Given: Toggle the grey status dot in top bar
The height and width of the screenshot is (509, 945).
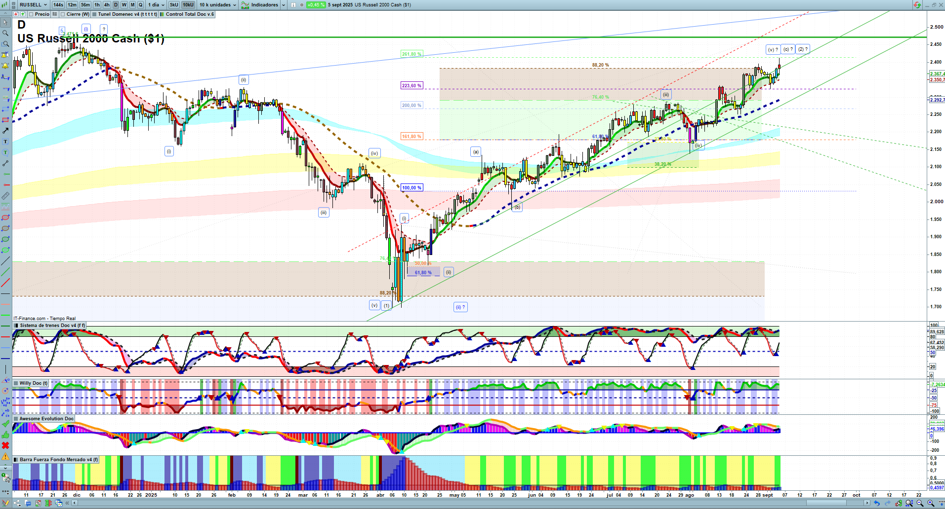Looking at the screenshot, I should pyautogui.click(x=302, y=5).
